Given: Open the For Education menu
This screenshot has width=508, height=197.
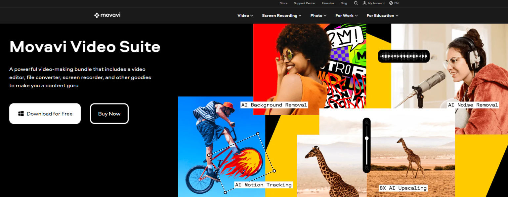Looking at the screenshot, I should pos(383,15).
